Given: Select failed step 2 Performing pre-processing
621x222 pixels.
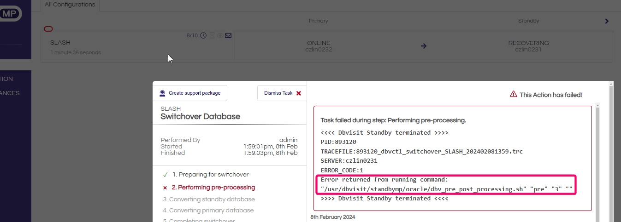Looking at the screenshot, I should click(213, 188).
